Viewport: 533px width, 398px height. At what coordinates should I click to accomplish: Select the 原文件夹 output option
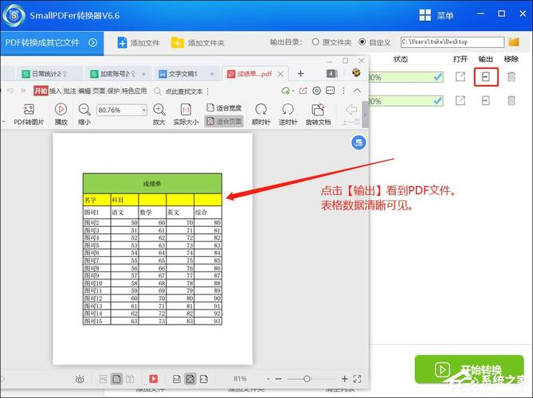click(331, 42)
